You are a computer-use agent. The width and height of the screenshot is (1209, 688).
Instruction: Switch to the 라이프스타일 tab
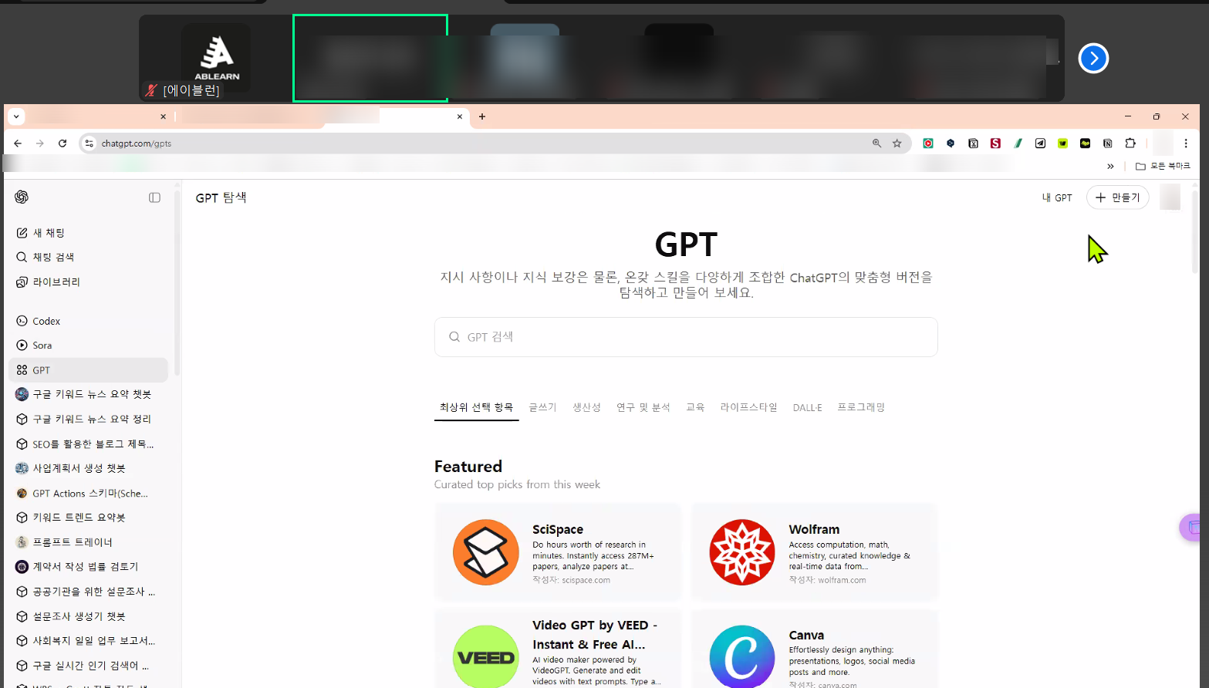point(748,407)
